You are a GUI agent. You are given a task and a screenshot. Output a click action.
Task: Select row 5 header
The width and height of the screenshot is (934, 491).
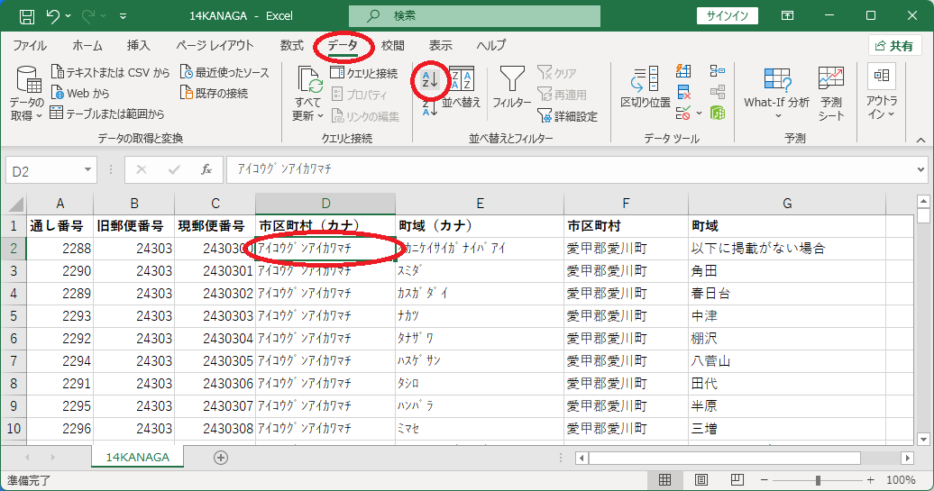click(x=14, y=316)
